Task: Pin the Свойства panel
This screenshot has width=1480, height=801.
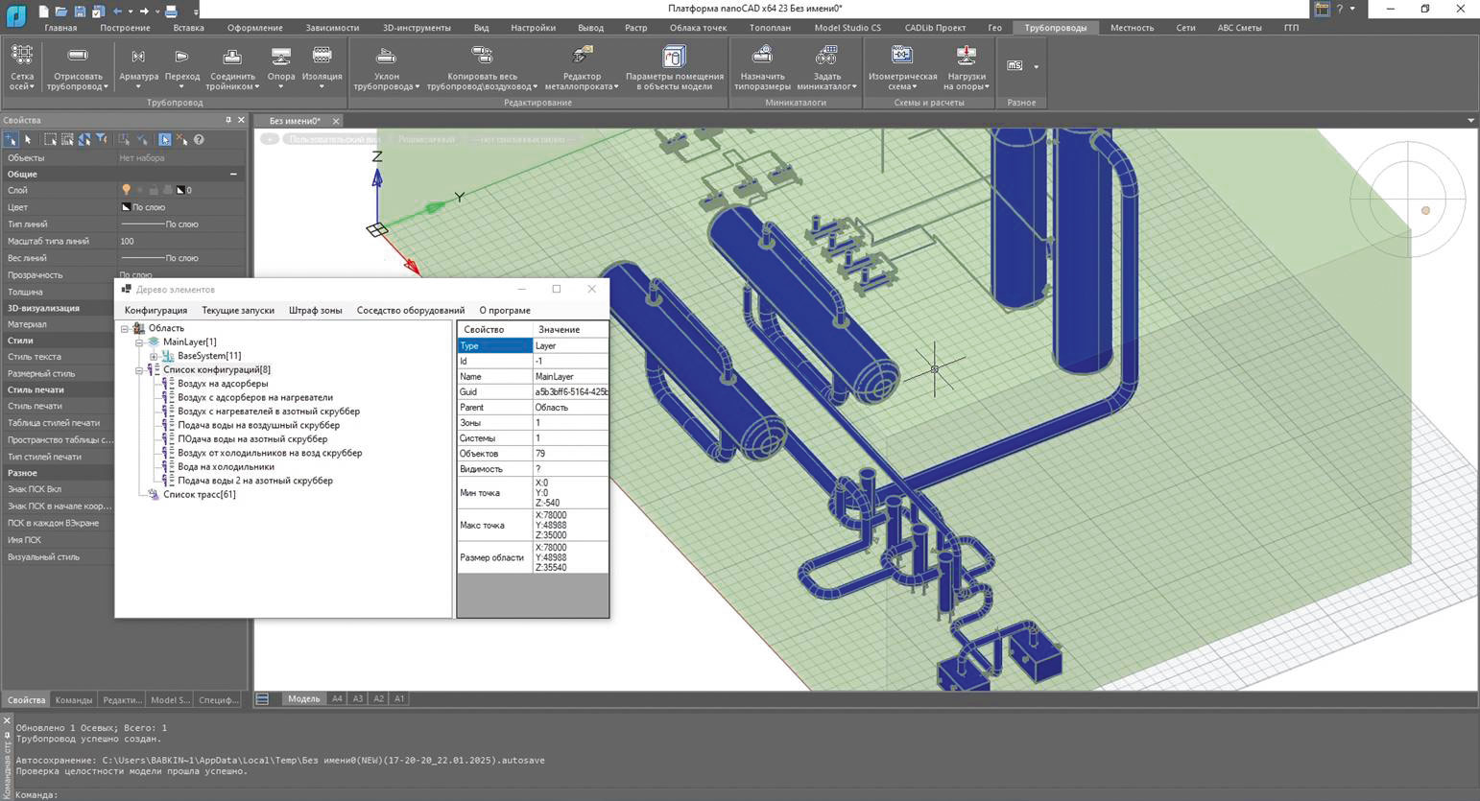Action: [228, 120]
